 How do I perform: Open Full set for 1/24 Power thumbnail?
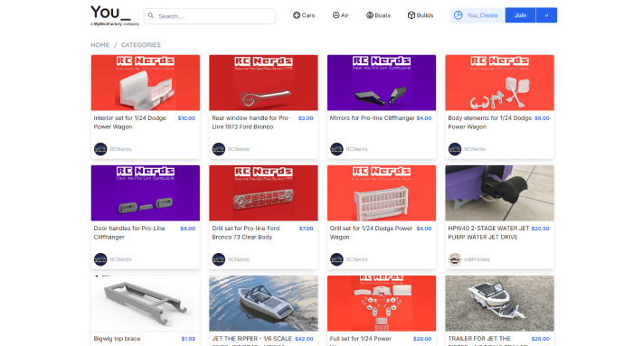coord(382,303)
